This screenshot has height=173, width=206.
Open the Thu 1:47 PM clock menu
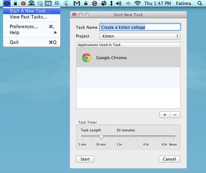point(158,3)
